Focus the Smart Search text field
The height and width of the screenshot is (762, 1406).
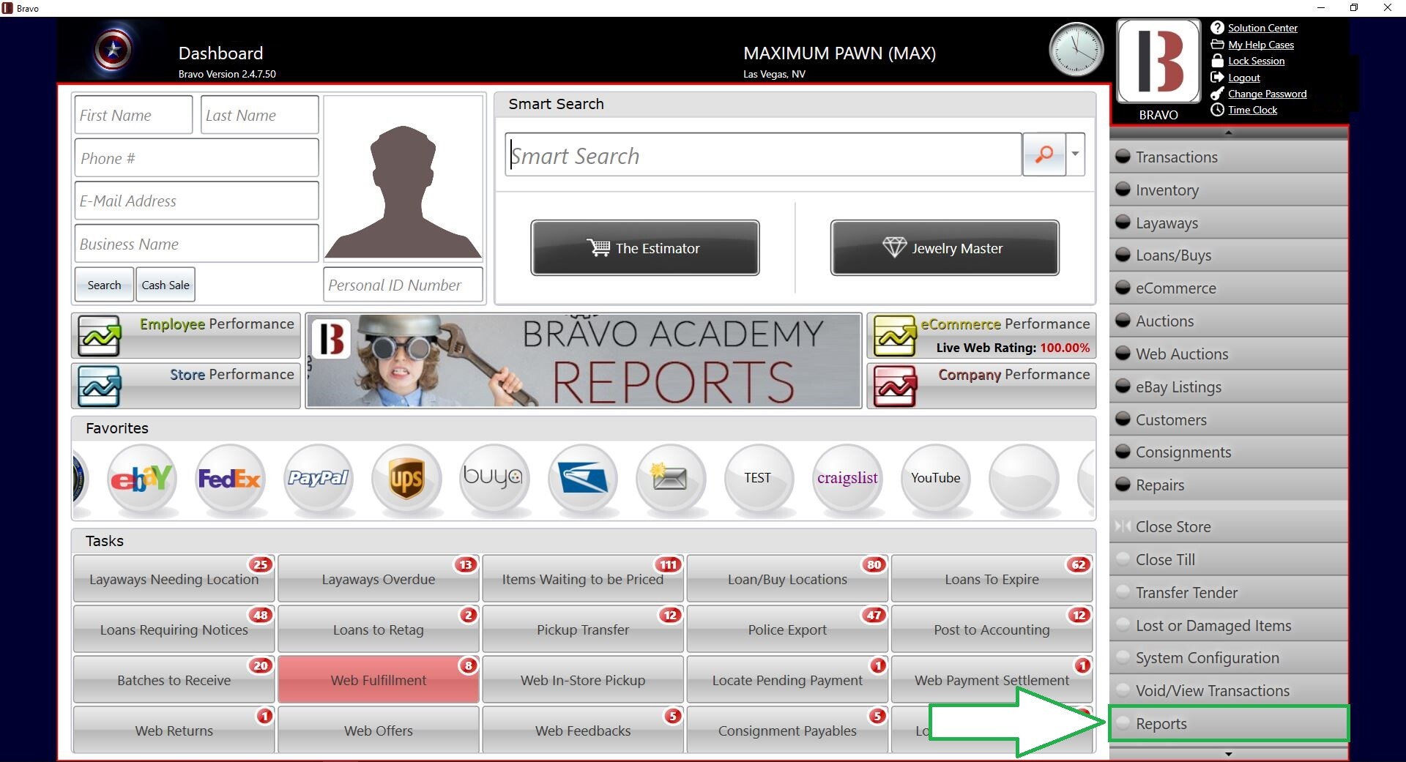763,154
